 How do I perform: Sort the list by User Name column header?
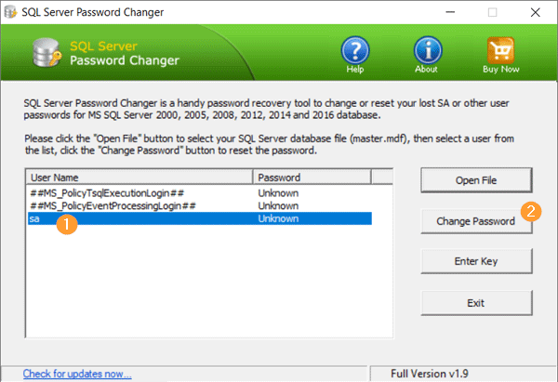[x=139, y=177]
